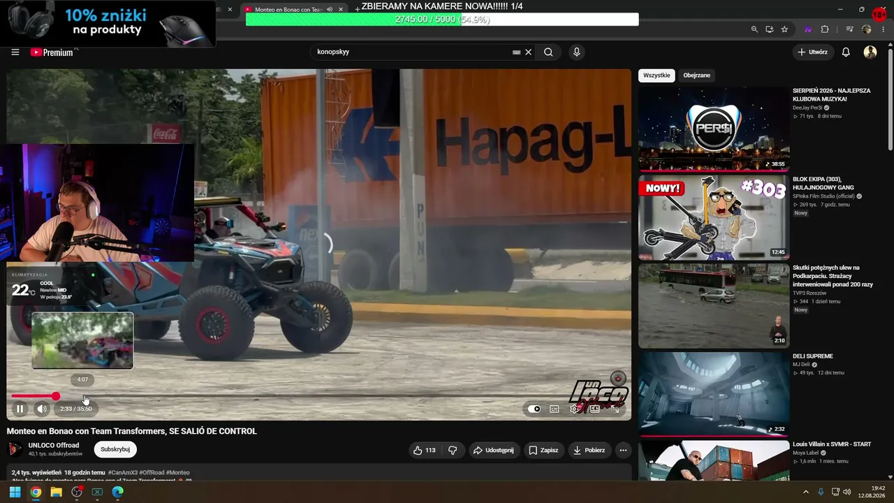Open the UNLOCO Offroad channel name link
Image resolution: width=894 pixels, height=503 pixels.
pos(54,445)
